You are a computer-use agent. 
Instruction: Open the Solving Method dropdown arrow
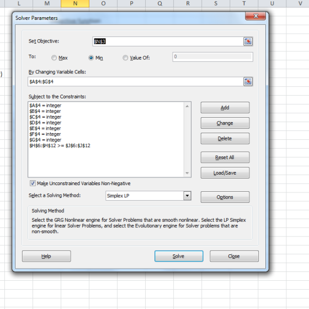pyautogui.click(x=187, y=196)
